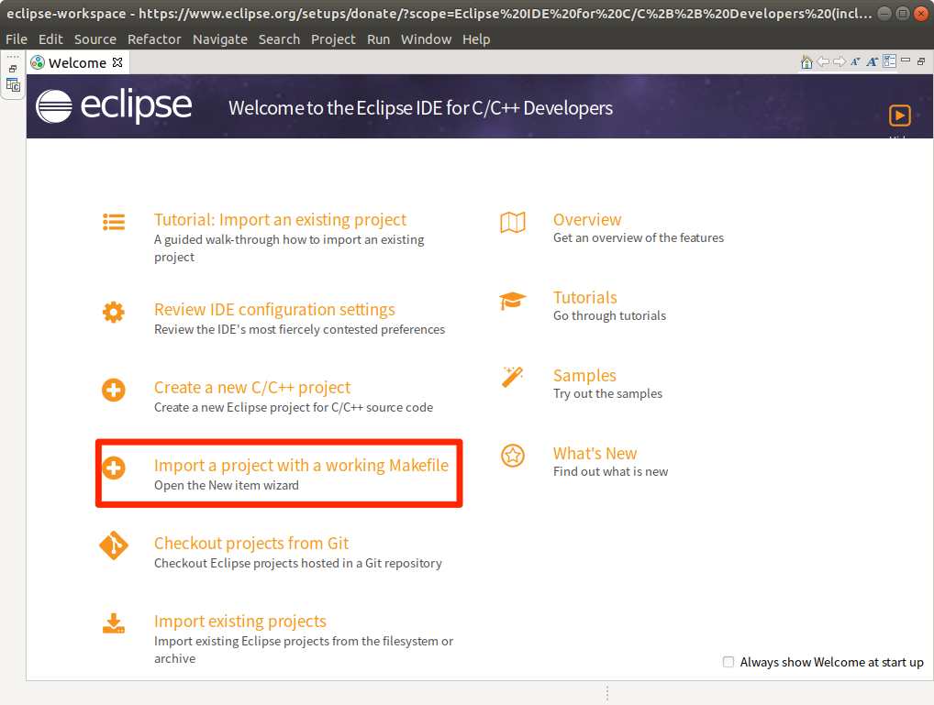Image resolution: width=934 pixels, height=705 pixels.
Task: Click the download icon for existing projects
Action: click(x=113, y=623)
